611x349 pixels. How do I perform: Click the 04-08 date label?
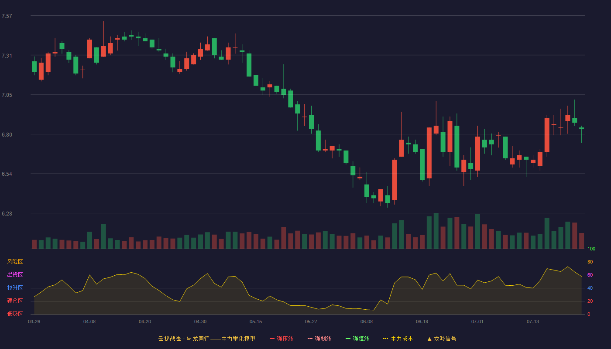(89, 322)
